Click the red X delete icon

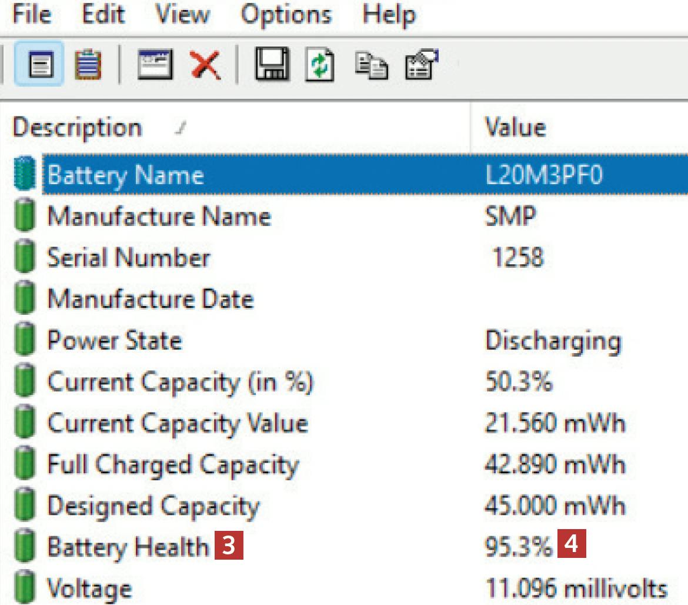[205, 65]
